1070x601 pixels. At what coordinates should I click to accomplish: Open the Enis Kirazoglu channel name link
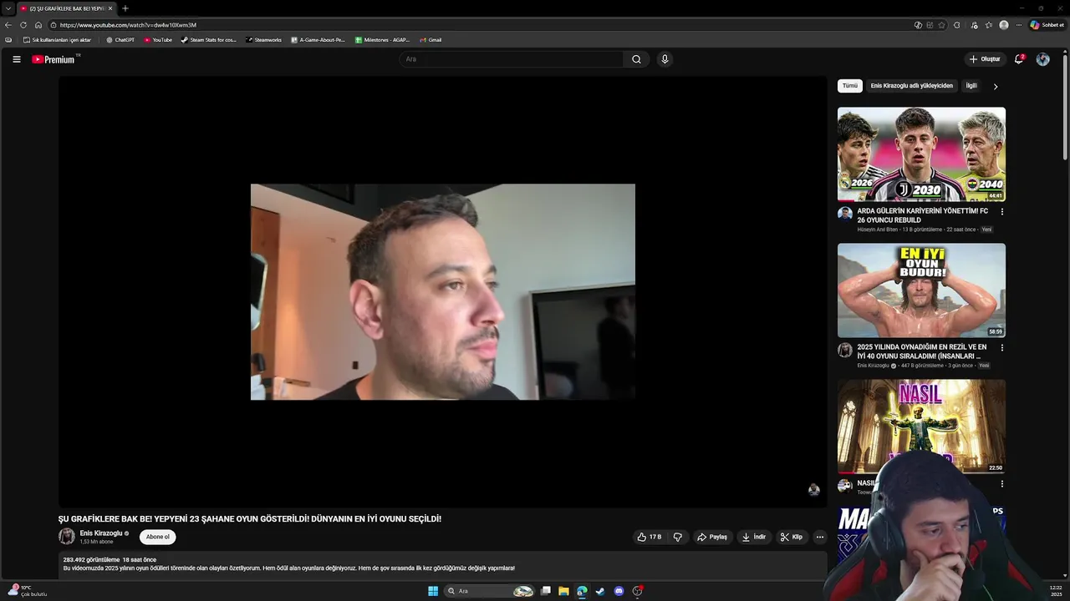coord(101,533)
